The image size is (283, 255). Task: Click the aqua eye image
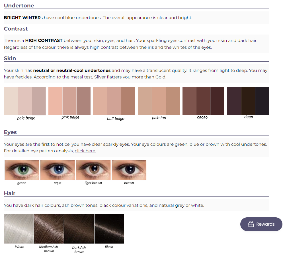click(58, 170)
